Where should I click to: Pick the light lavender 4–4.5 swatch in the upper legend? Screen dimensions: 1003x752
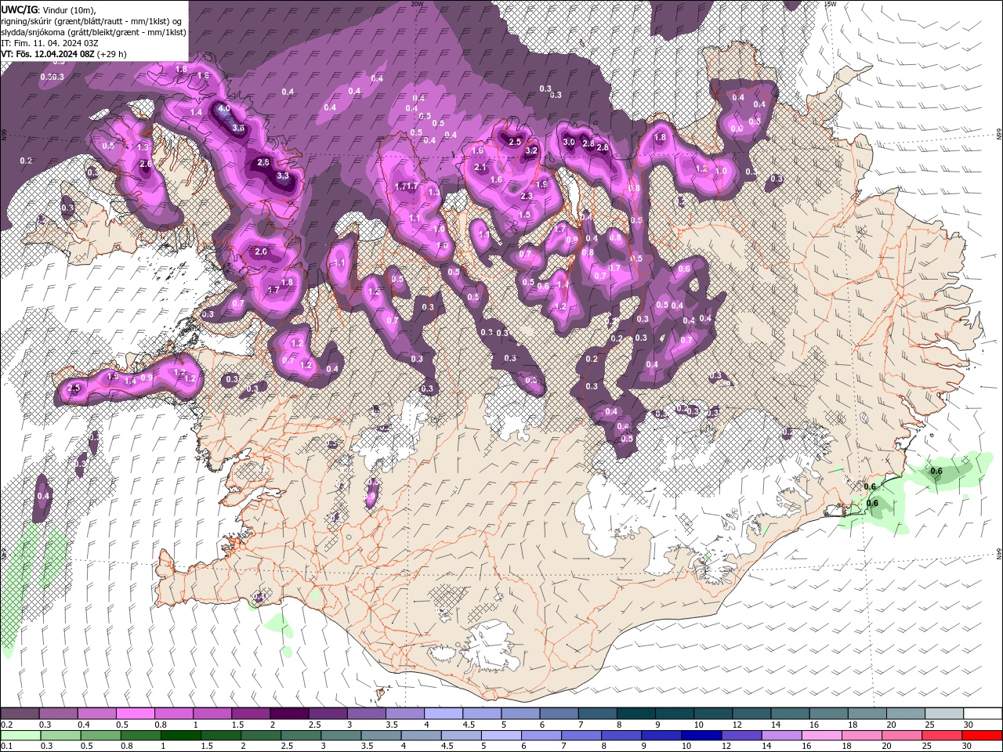444,714
